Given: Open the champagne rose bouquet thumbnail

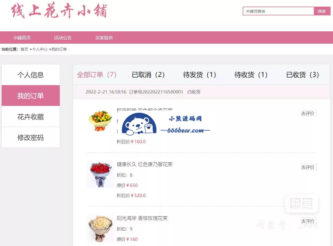Looking at the screenshot, I should [100, 229].
